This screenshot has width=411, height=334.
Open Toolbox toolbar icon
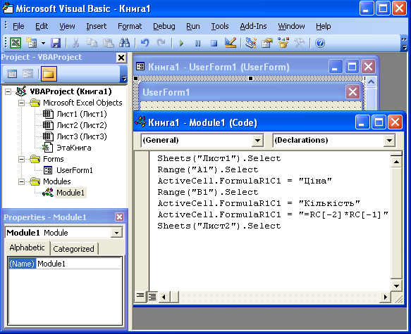click(x=300, y=43)
